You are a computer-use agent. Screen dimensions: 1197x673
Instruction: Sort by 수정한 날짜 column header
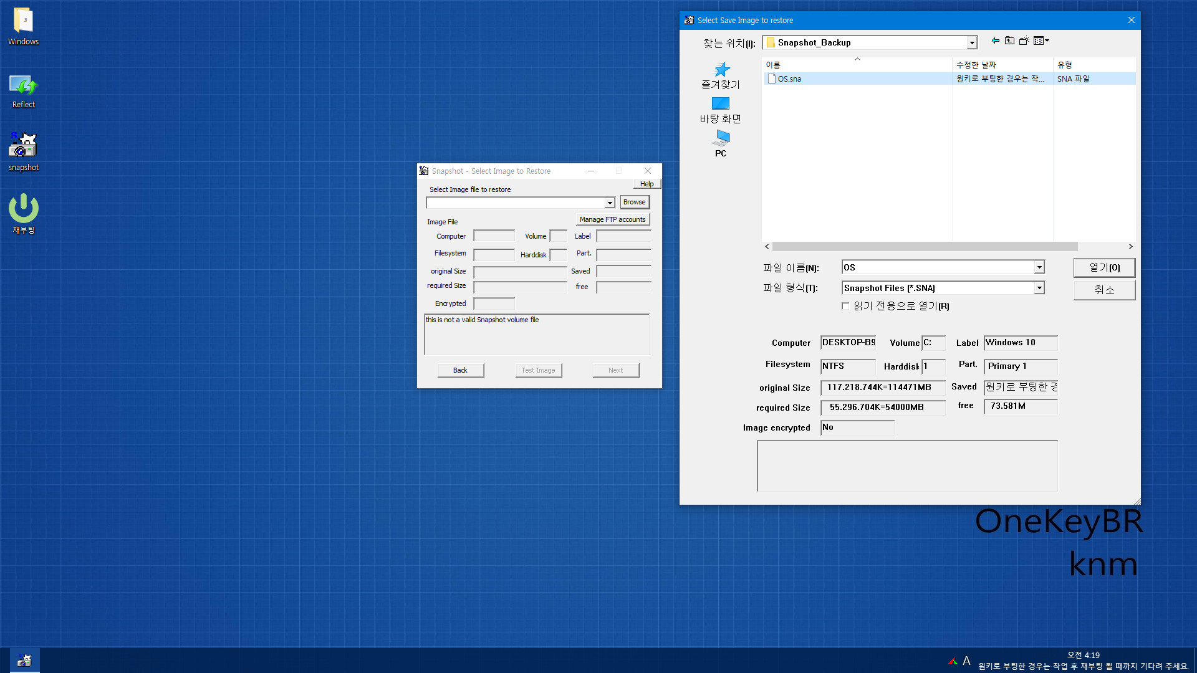(1002, 65)
